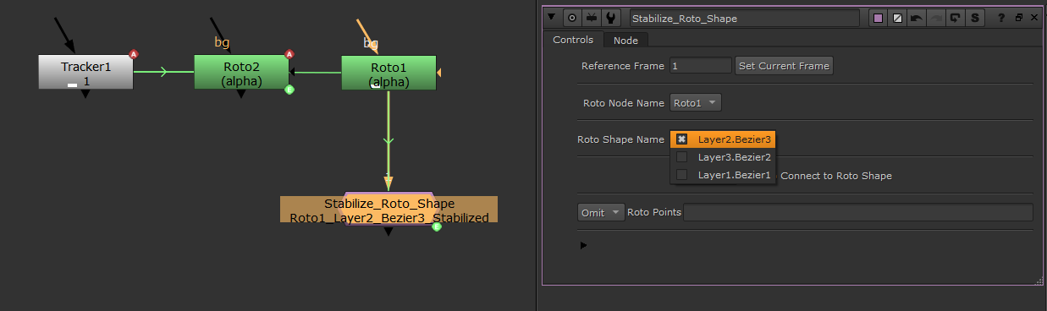Open the question mark help icon
The height and width of the screenshot is (311, 1047).
pyautogui.click(x=1001, y=18)
